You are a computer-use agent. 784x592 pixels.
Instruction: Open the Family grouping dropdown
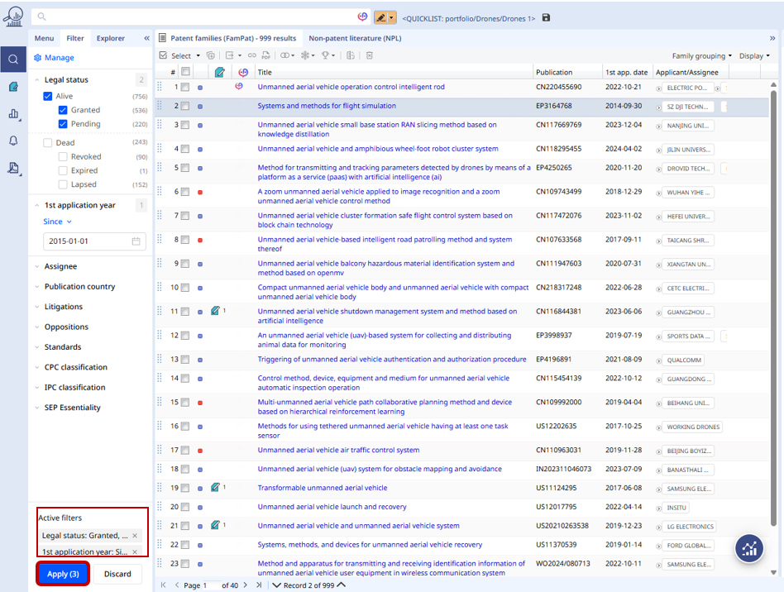pyautogui.click(x=701, y=56)
